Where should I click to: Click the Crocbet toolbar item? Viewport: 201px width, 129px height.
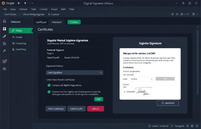[x=54, y=14]
